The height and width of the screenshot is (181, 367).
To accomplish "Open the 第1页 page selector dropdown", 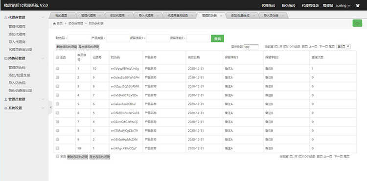I will coord(344,47).
